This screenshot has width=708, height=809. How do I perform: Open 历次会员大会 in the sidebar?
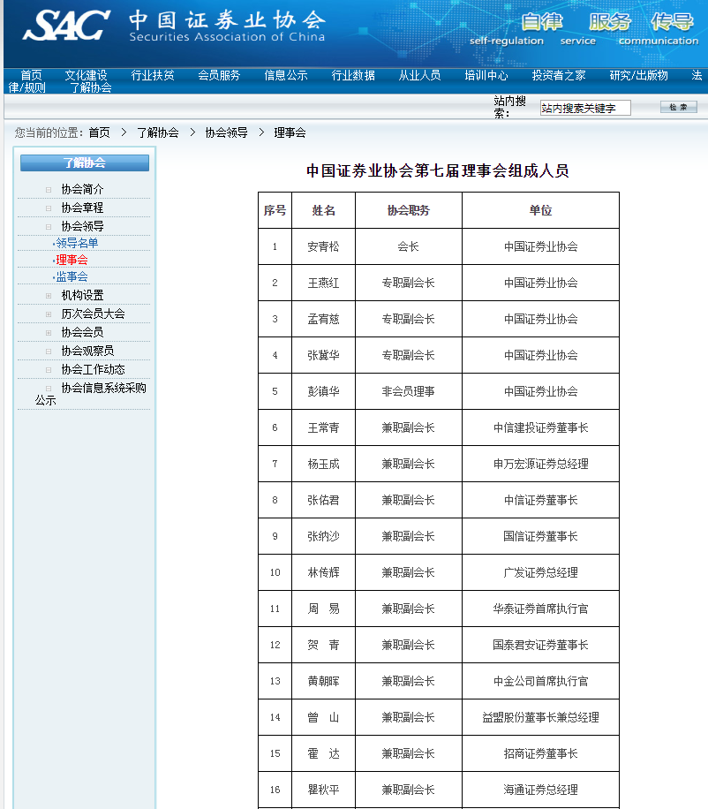[93, 314]
